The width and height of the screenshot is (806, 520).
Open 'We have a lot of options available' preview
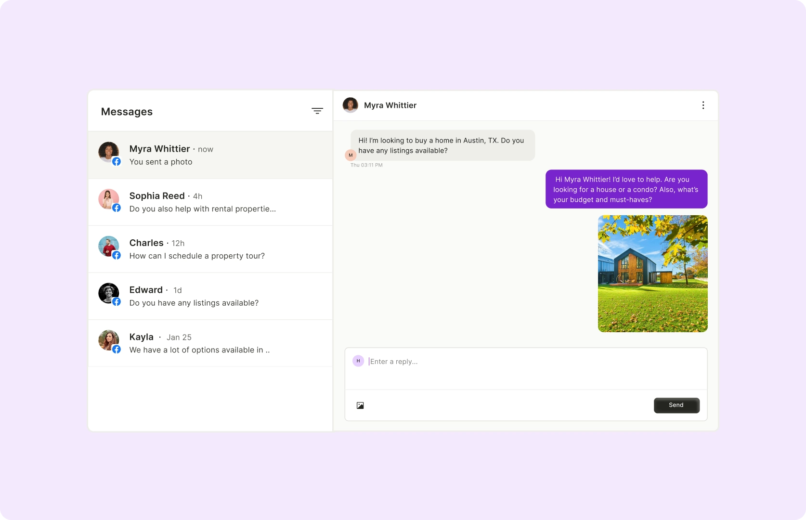(x=199, y=350)
